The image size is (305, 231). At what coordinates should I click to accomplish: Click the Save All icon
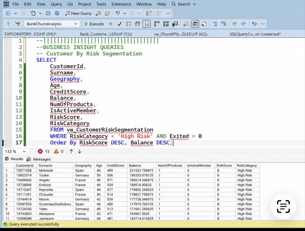coord(57,13)
